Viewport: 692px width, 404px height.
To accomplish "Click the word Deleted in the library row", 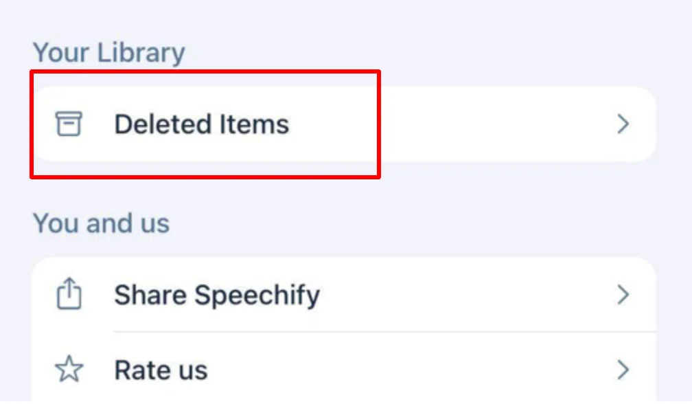I will pos(162,124).
